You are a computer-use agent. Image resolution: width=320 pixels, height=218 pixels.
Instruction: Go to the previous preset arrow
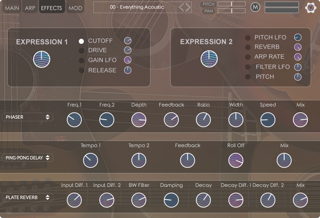182,7
